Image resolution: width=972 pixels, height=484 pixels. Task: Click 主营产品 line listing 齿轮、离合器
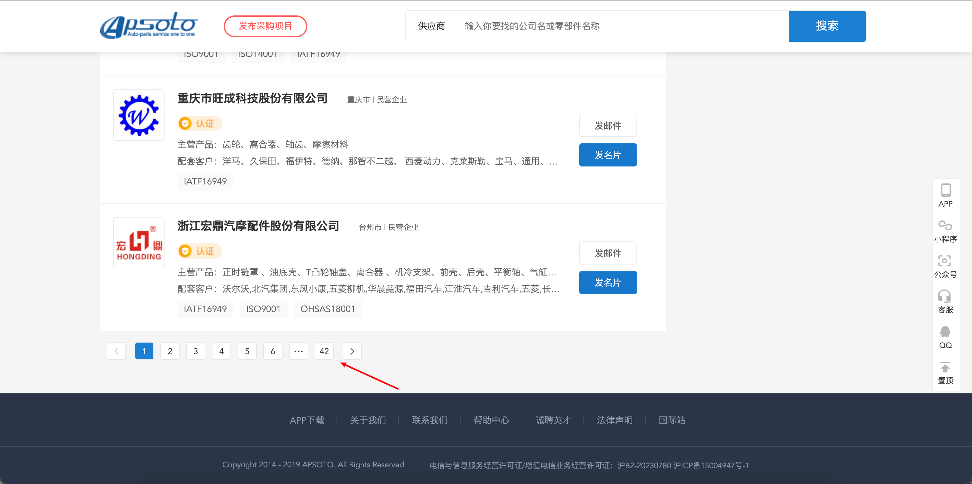[x=263, y=145]
